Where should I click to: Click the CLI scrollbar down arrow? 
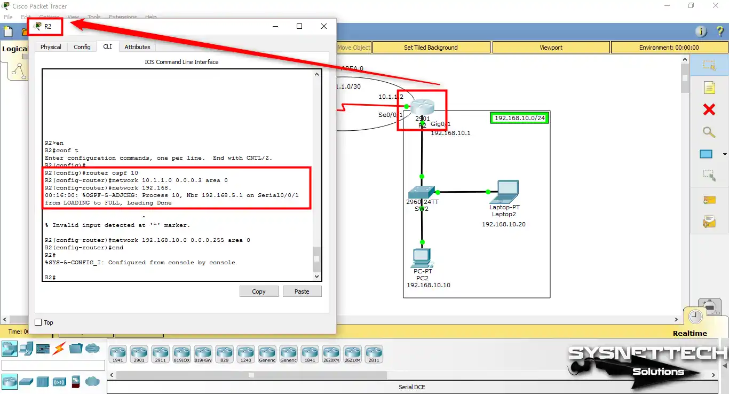click(x=317, y=277)
